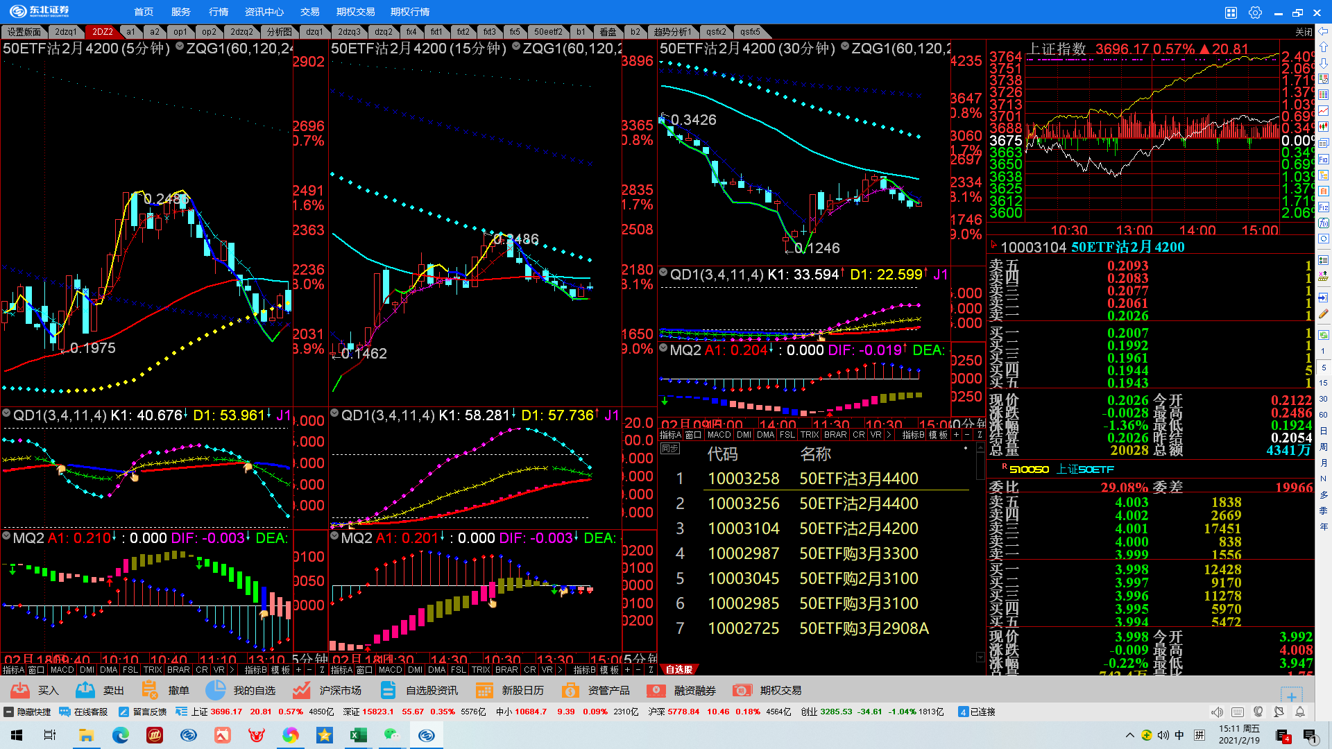Expand more indicators arrow after VR, left chart
This screenshot has height=749, width=1332.
coord(232,670)
